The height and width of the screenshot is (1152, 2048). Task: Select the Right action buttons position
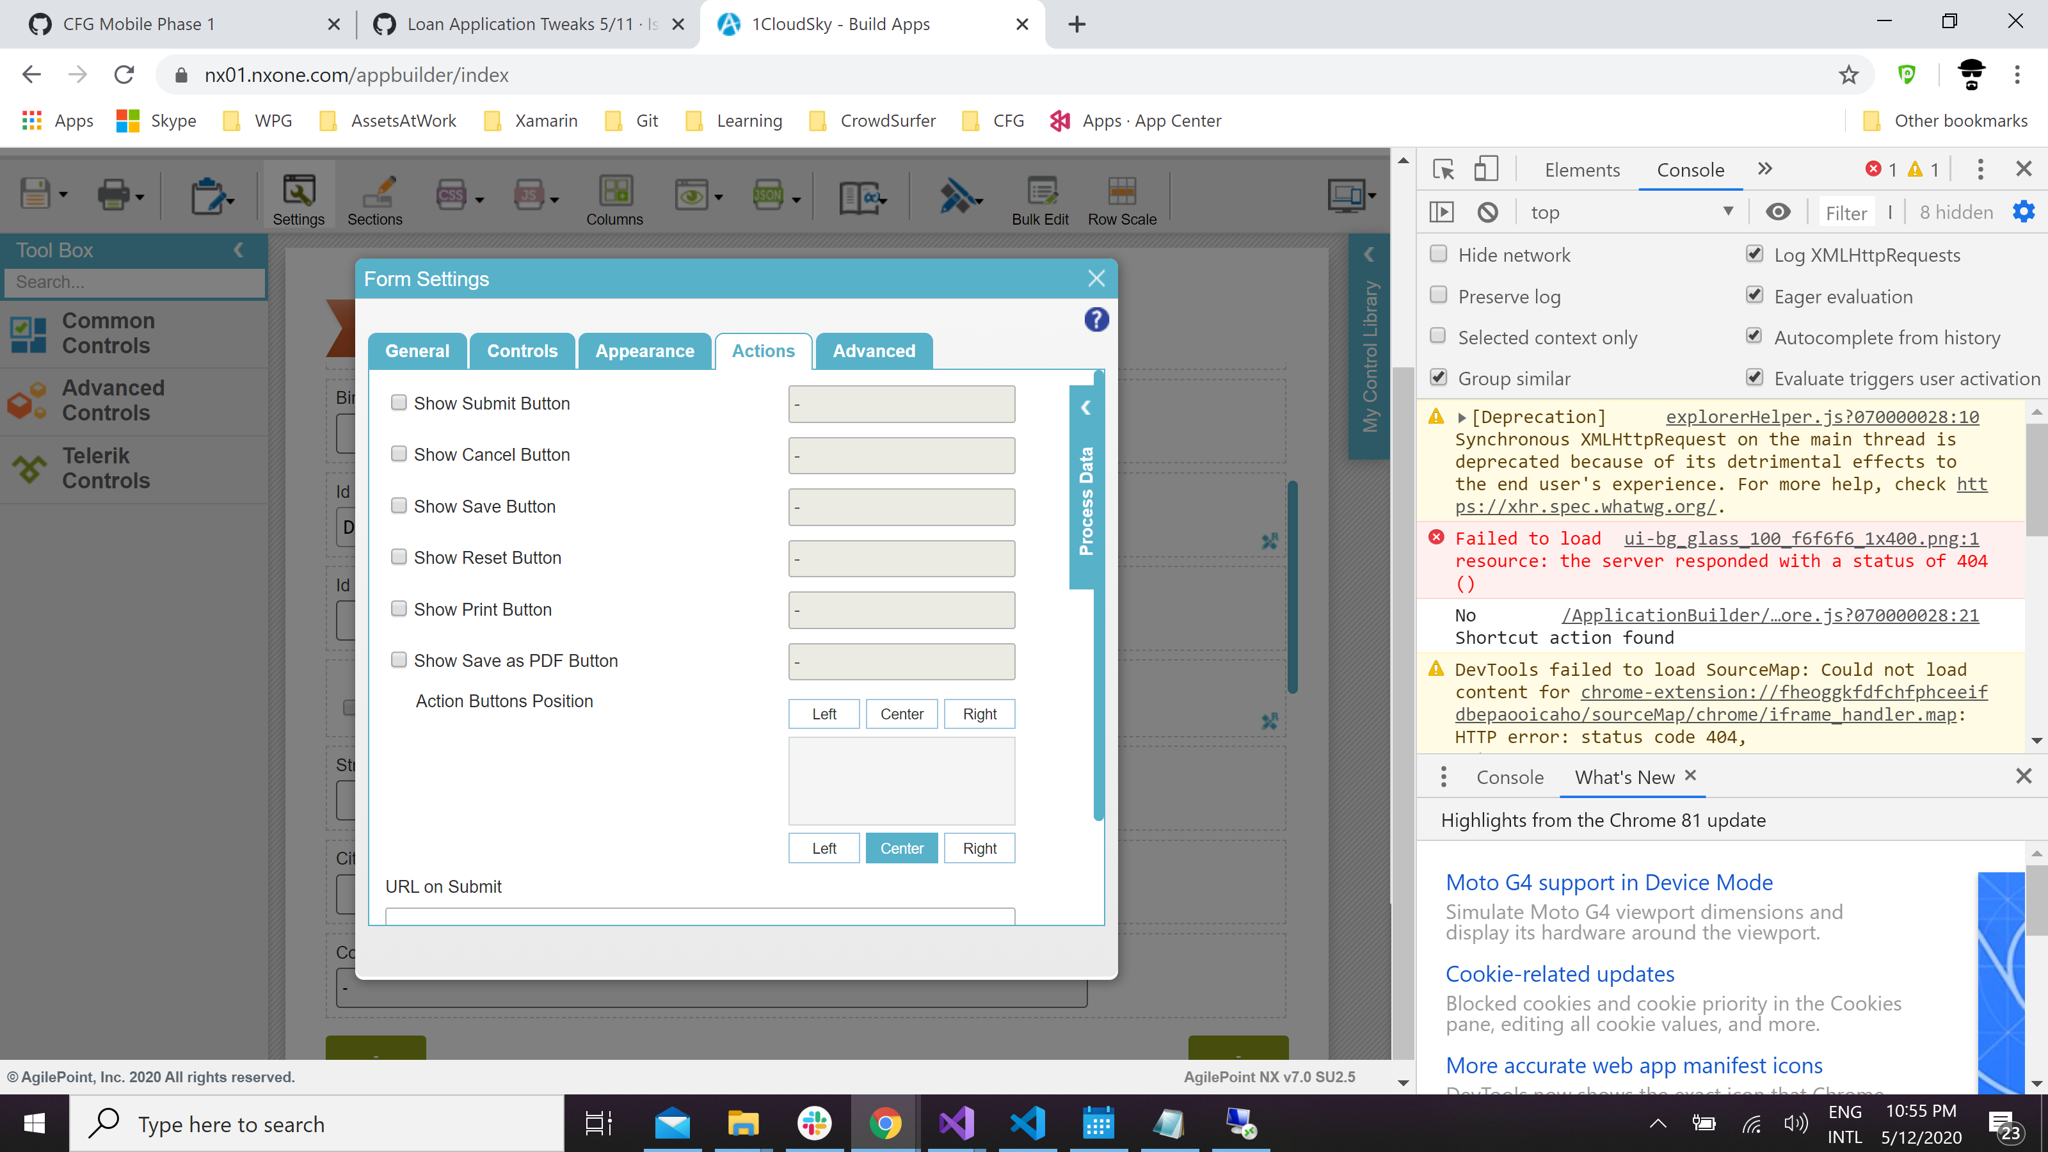point(979,714)
